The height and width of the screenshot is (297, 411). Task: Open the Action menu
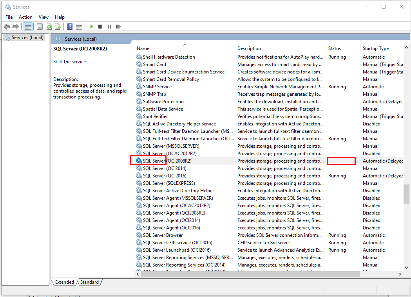(25, 17)
